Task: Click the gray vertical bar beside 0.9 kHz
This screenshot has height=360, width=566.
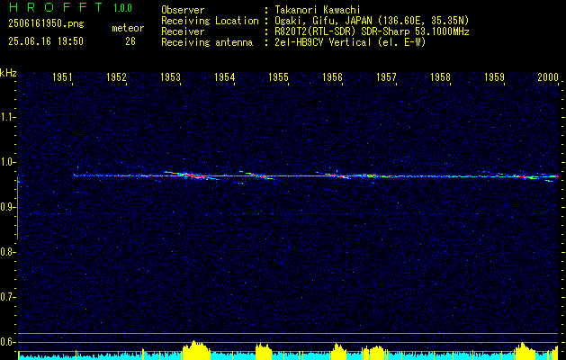Action: tap(17, 208)
